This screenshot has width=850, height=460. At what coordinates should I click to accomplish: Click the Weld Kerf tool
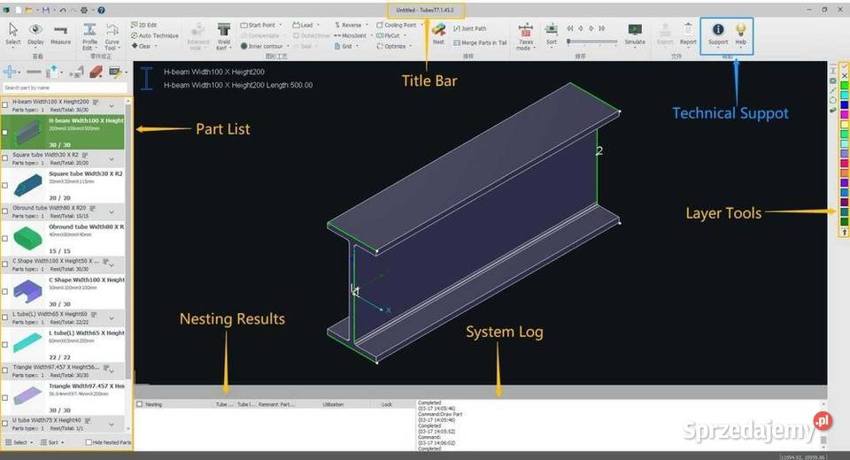(223, 36)
